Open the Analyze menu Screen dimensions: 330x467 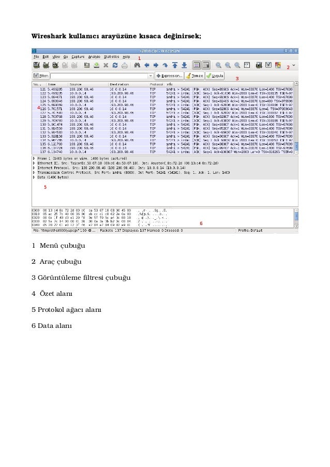pyautogui.click(x=94, y=56)
